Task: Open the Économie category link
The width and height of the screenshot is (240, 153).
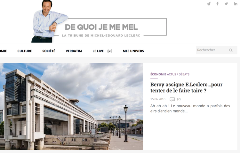Action: pos(158,74)
